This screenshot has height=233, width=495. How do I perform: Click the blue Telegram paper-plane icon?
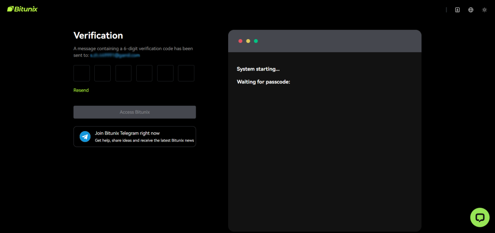(85, 137)
